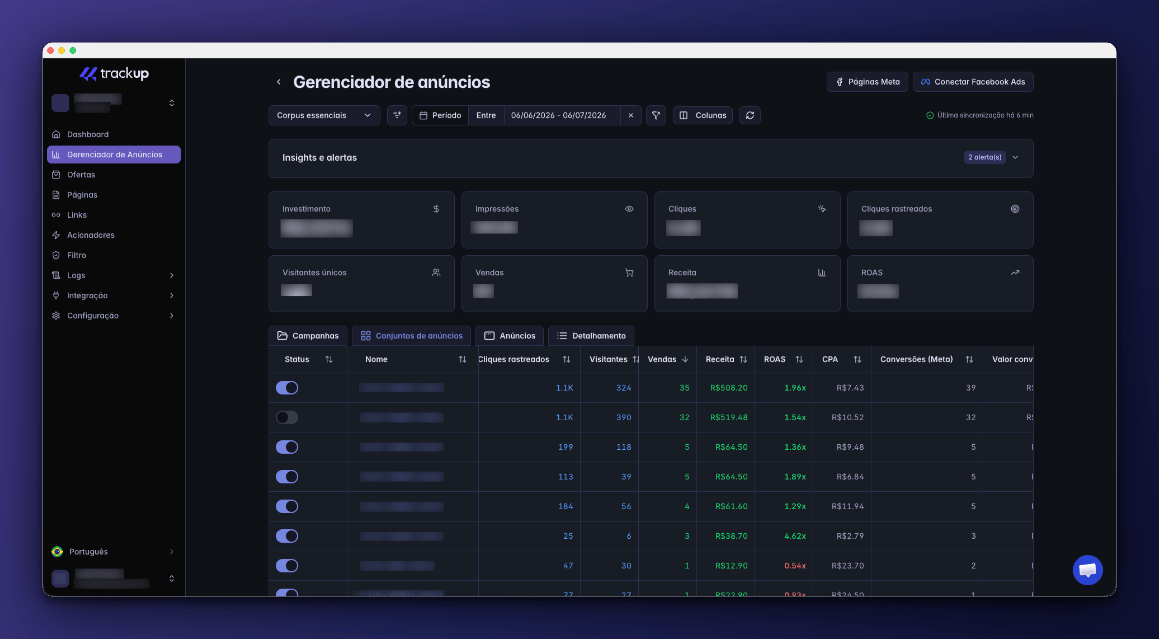Viewport: 1159px width, 639px height.
Task: Toggle status in row with CPA R$6.84
Action: 287,477
